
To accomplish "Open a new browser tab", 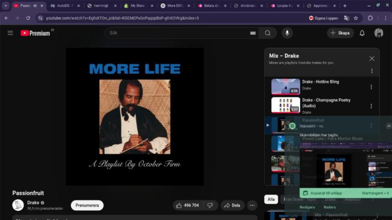I will 345,5.
